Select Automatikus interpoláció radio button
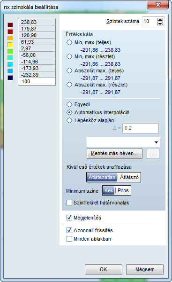Viewport: 172px width, 282px height. (69, 112)
